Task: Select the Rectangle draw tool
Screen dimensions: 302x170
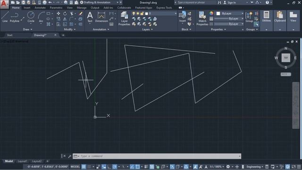Action: (48, 14)
